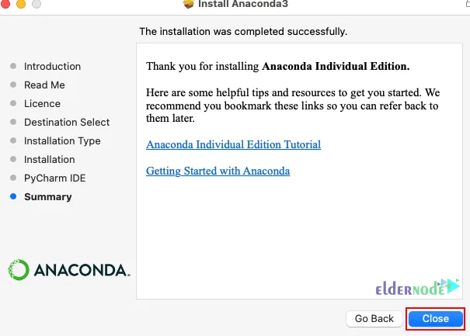This screenshot has width=470, height=336.
Task: Click the Close button
Action: pos(436,319)
